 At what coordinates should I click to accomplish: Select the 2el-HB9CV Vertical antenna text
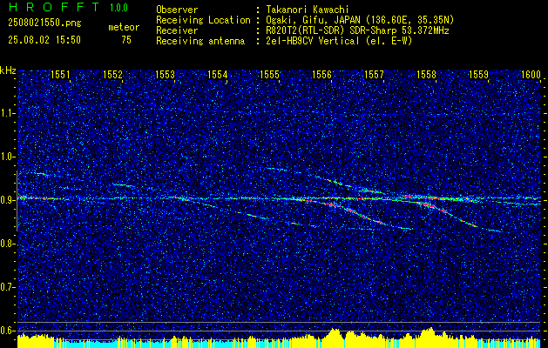tap(339, 41)
